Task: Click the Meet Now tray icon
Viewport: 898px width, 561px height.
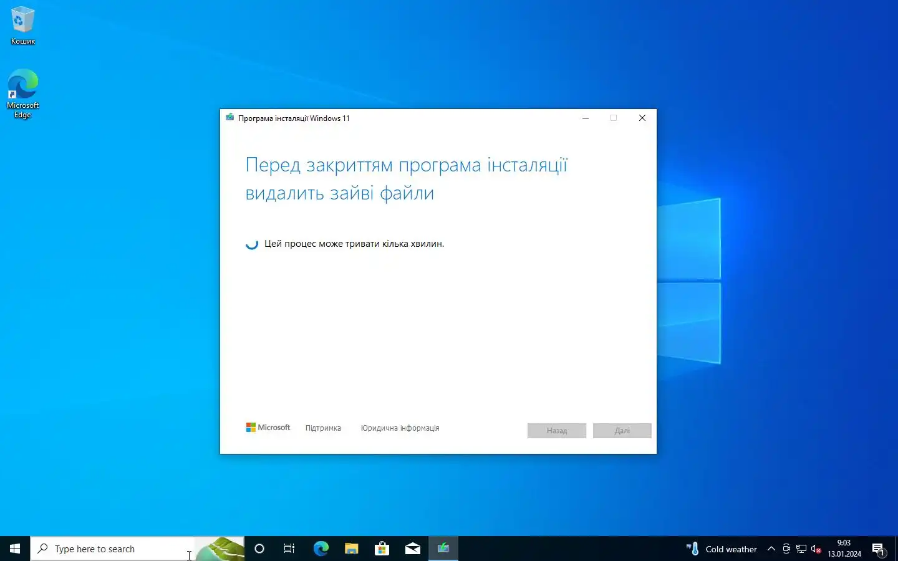Action: [x=786, y=549]
